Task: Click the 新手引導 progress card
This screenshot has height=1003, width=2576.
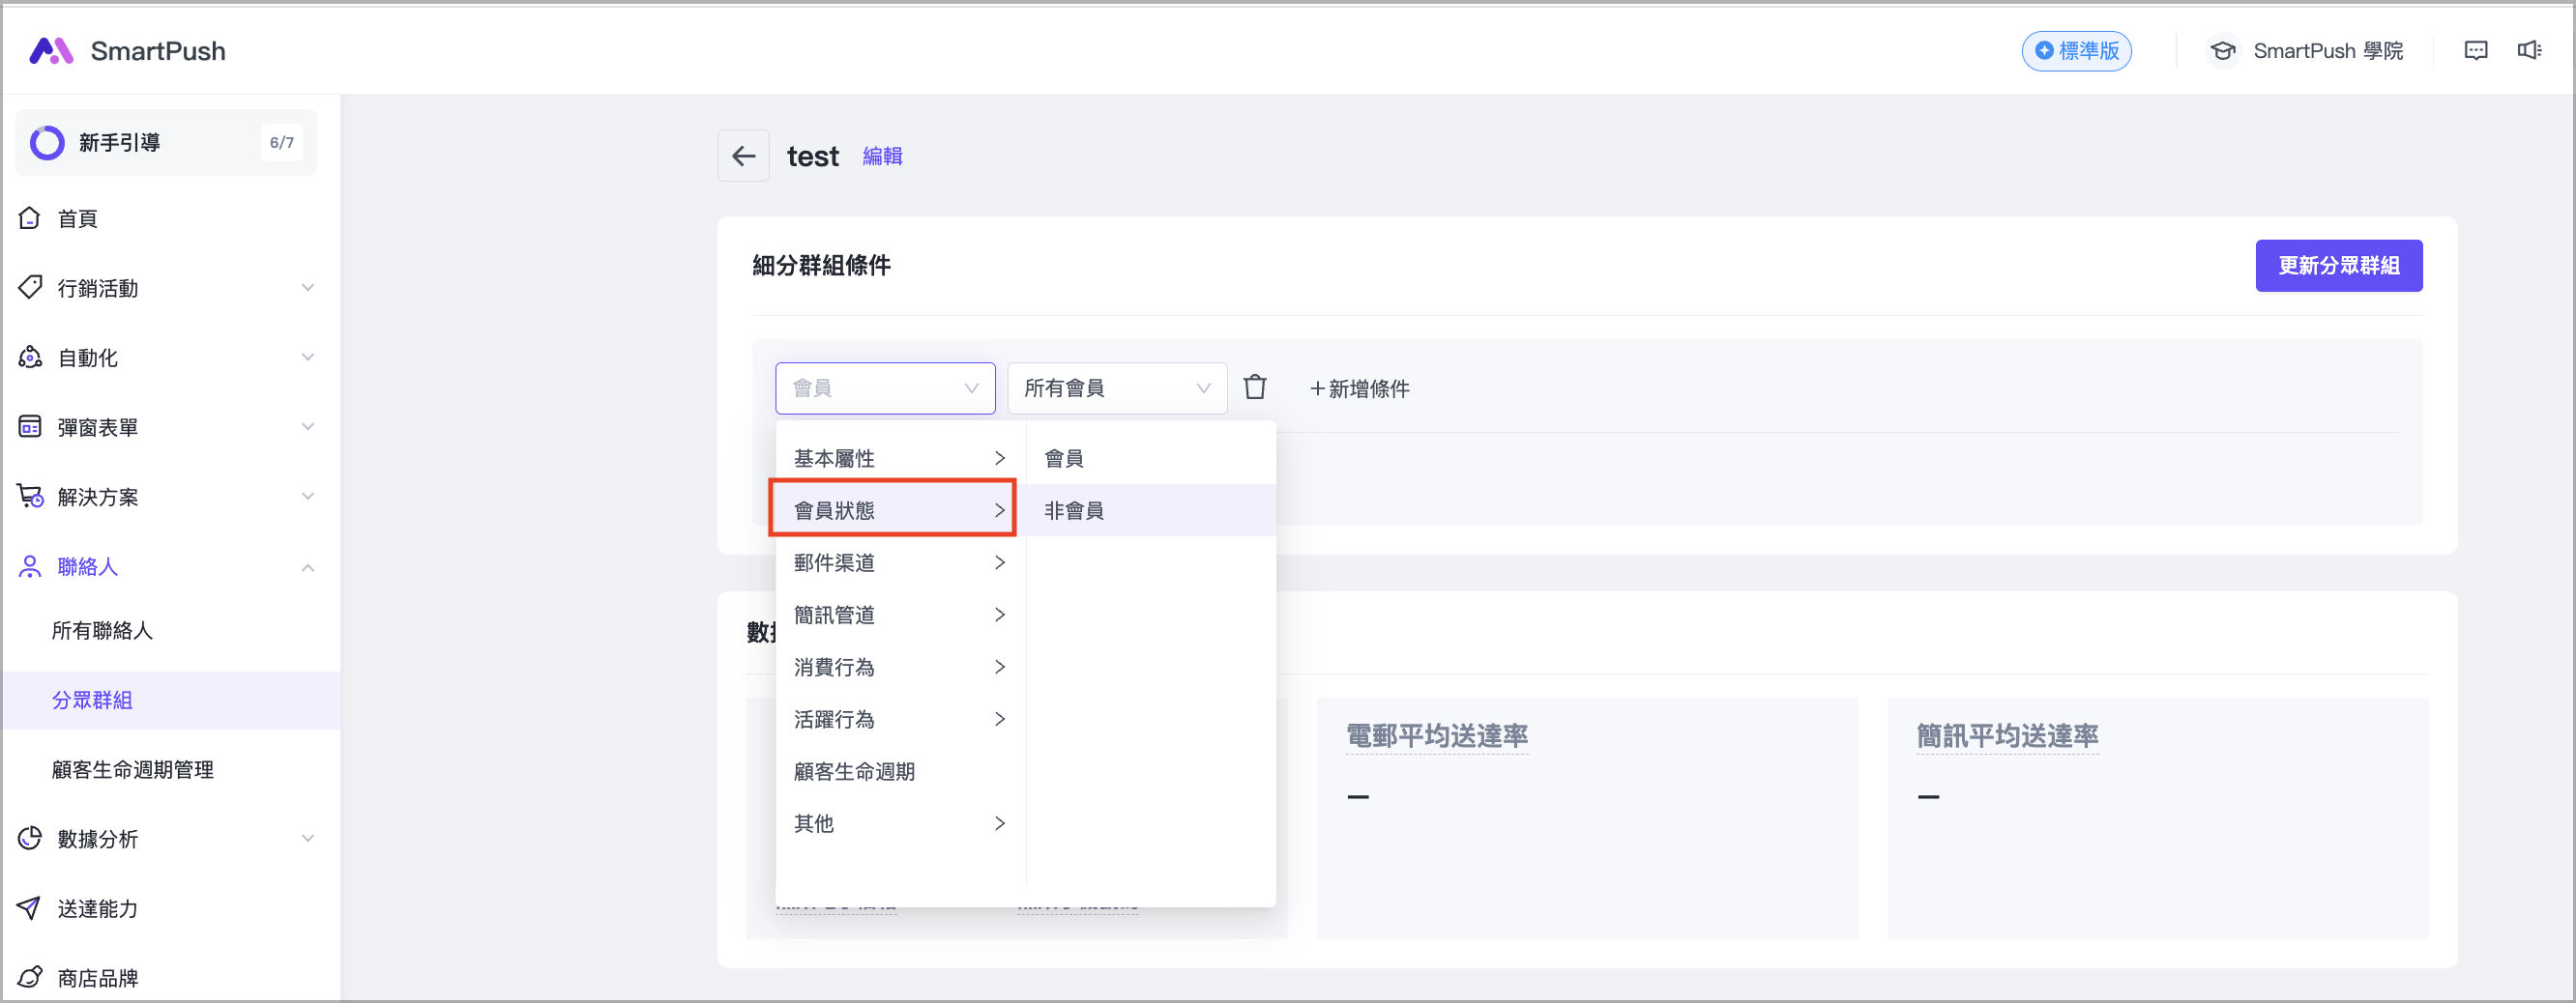Action: (165, 143)
